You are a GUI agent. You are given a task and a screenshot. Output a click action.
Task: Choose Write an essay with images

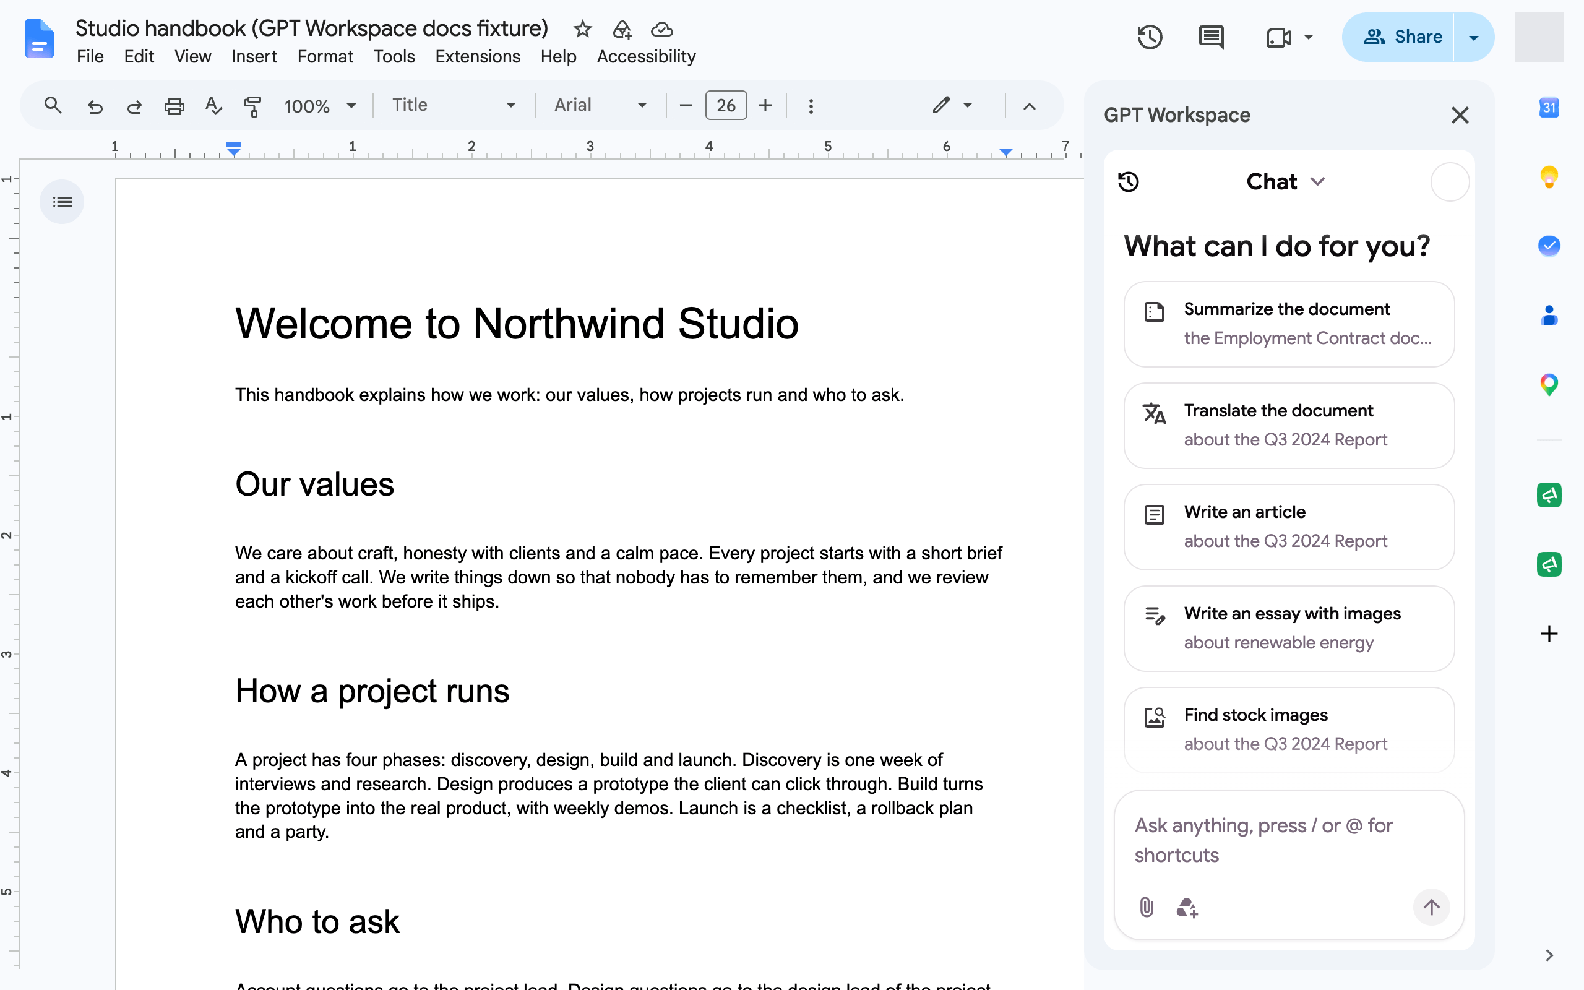[x=1289, y=629]
